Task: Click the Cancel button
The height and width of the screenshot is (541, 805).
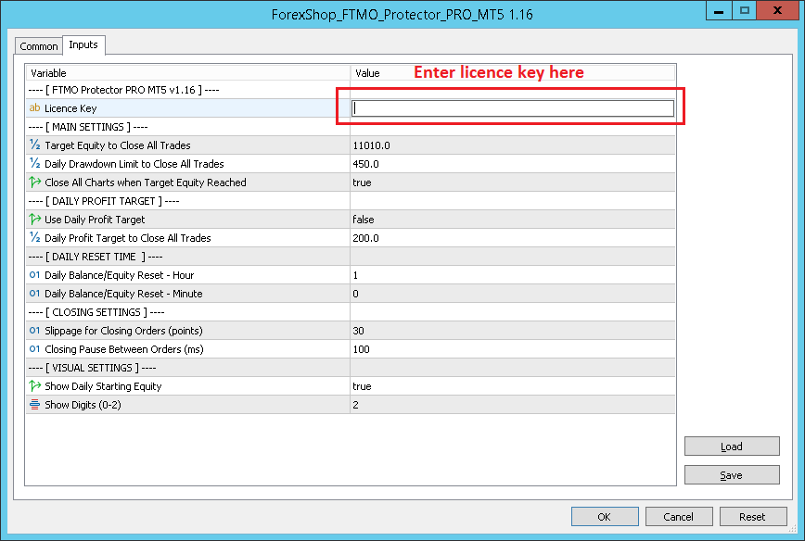Action: (679, 516)
